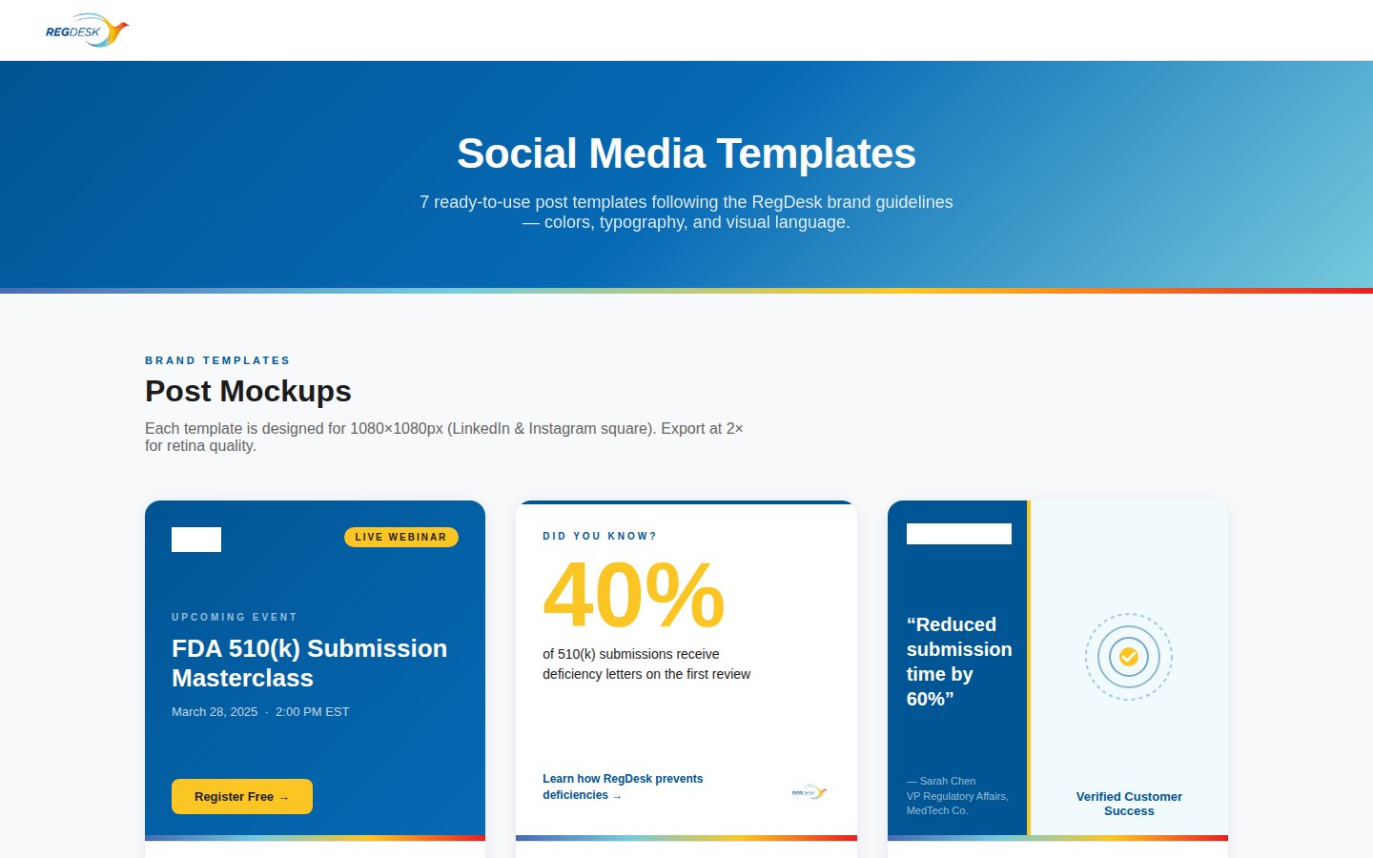The height and width of the screenshot is (858, 1373).
Task: Click the white logo placeholder in the testimonial card
Action: pyautogui.click(x=959, y=534)
